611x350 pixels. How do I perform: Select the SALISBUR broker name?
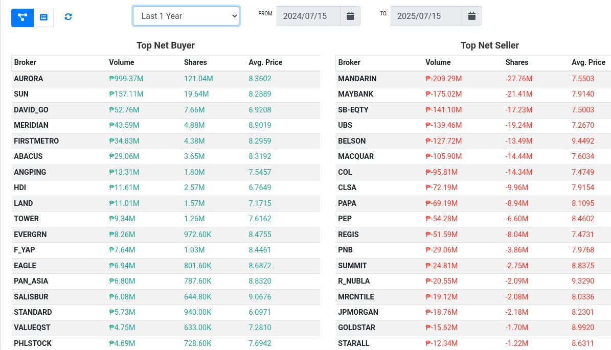(x=31, y=297)
